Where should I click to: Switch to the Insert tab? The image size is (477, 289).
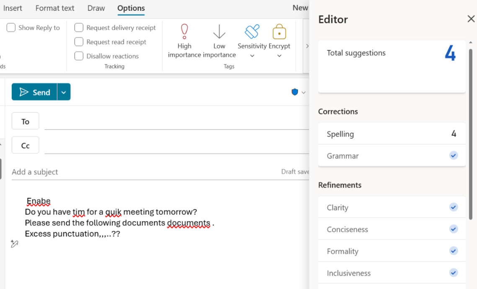13,8
